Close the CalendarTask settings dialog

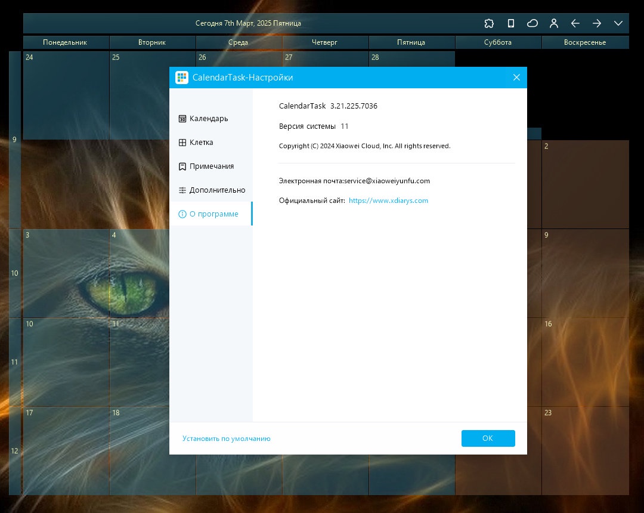516,77
